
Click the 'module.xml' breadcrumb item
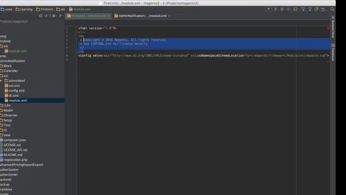[79, 9]
